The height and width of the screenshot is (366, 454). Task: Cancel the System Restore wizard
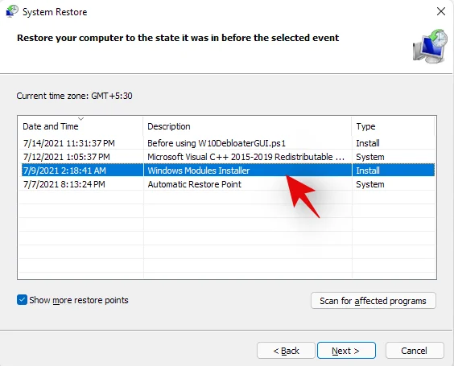415,351
